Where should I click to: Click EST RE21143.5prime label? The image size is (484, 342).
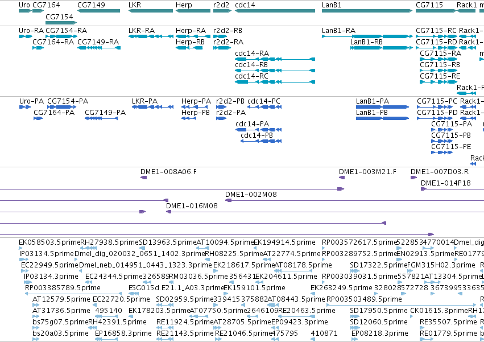(185, 333)
